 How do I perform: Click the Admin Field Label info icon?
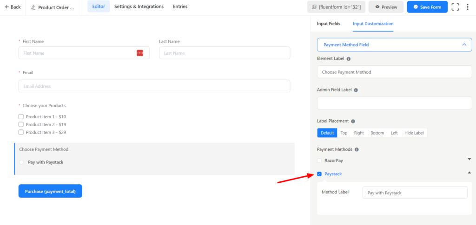(x=356, y=90)
